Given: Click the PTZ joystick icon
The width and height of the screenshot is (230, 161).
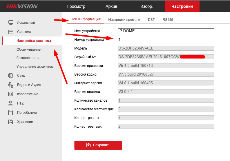Looking at the screenshot, I should pyautogui.click(x=11, y=103).
